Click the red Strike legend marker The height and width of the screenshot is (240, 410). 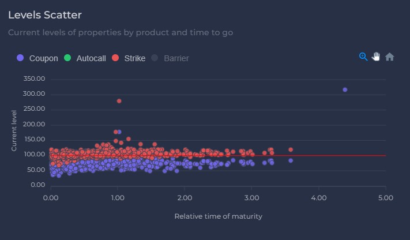[x=115, y=58]
